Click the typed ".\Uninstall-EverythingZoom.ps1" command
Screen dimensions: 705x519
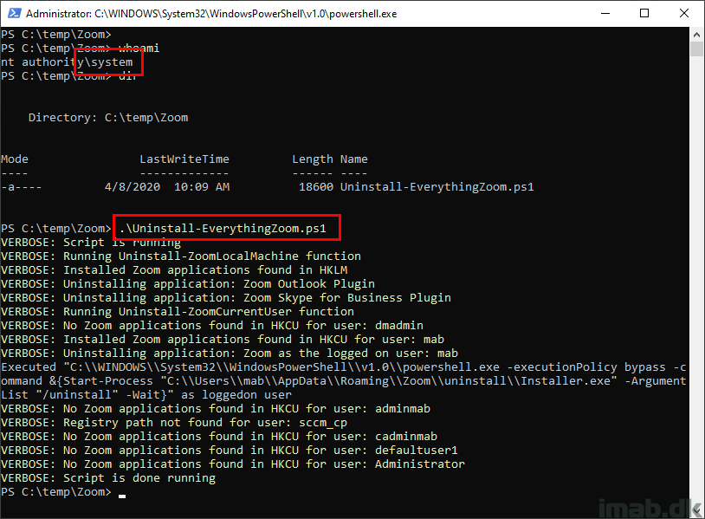pos(223,229)
